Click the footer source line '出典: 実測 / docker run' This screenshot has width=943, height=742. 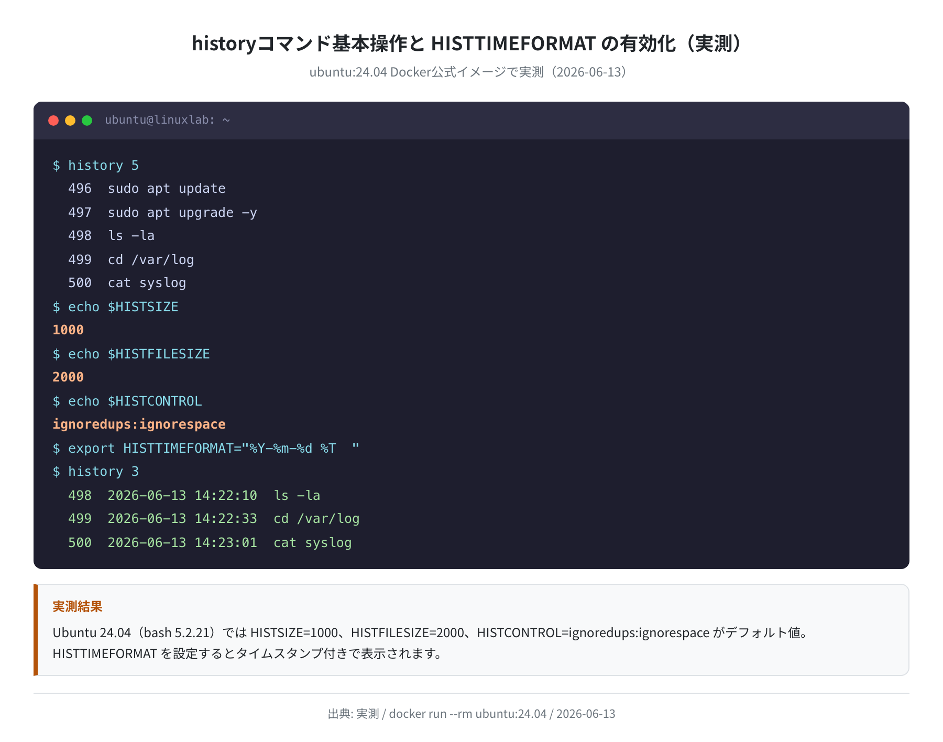click(471, 714)
